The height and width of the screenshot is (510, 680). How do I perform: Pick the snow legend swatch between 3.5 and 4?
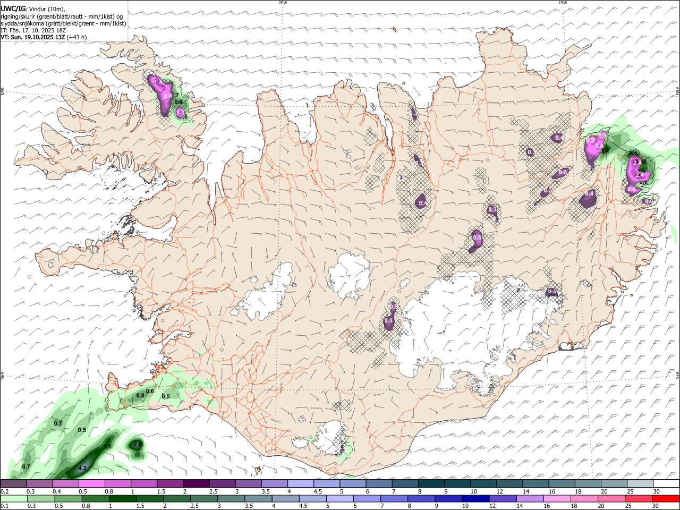tap(274, 484)
